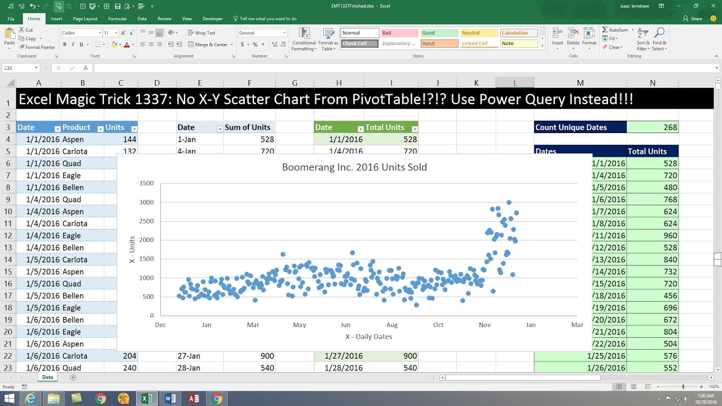Open the File tab
722x406 pixels.
click(11, 19)
